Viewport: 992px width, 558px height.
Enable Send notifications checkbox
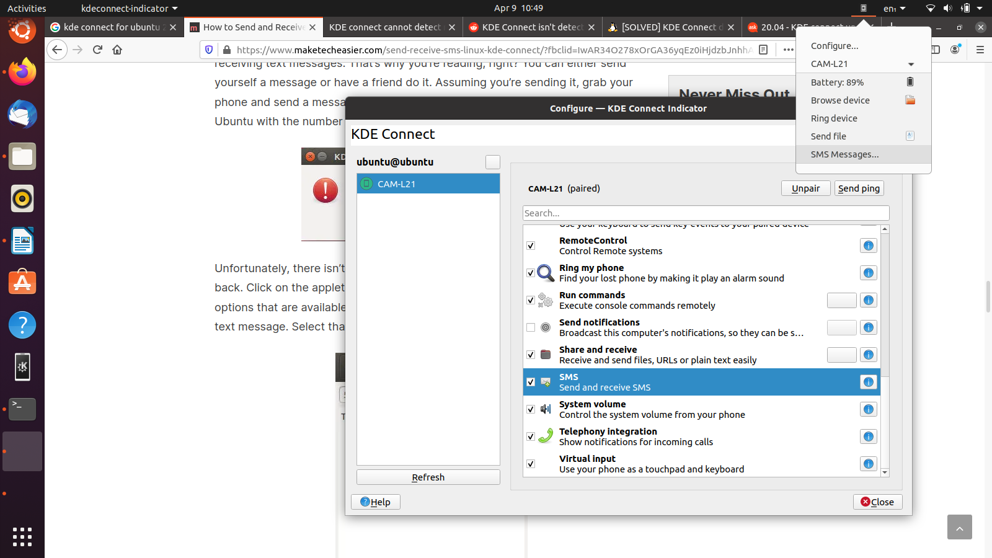[x=531, y=327]
